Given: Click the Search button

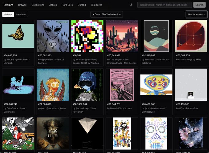Looking at the screenshot, I should (x=199, y=5).
